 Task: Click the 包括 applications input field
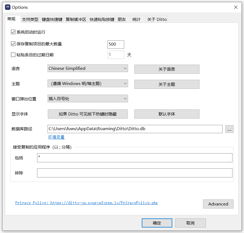[x=135, y=158]
